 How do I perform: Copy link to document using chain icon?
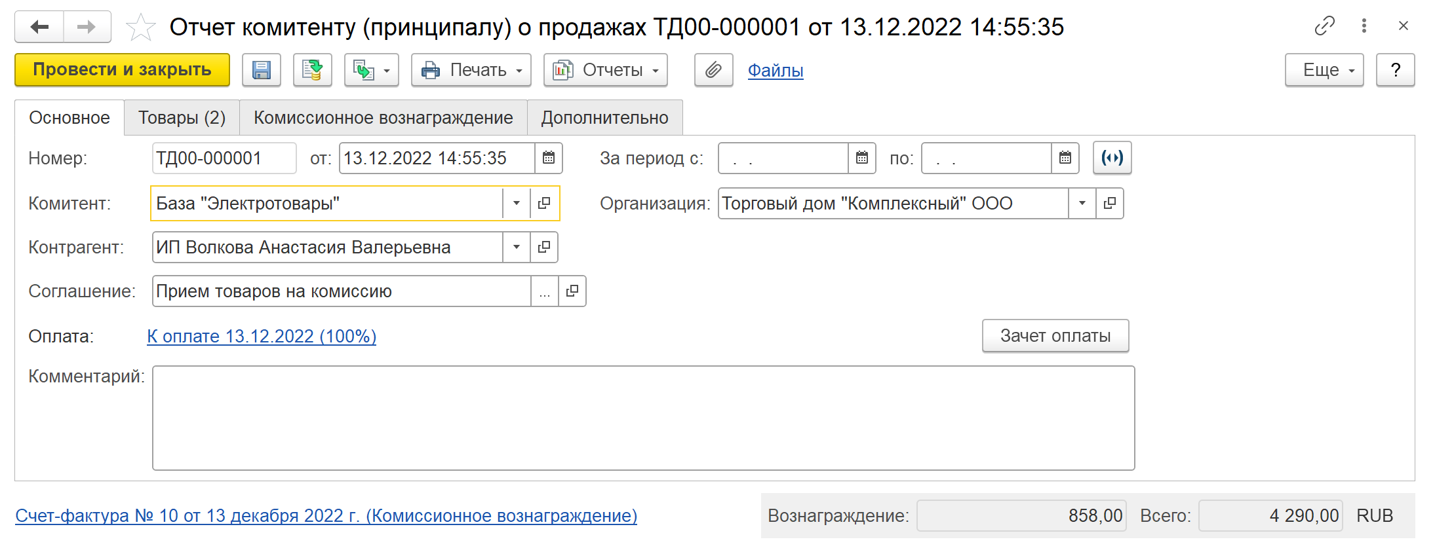[x=1324, y=26]
